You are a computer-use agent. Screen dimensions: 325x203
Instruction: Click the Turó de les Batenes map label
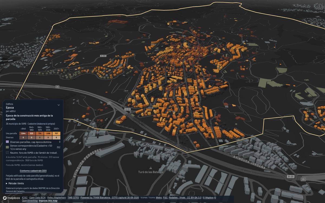point(151,172)
